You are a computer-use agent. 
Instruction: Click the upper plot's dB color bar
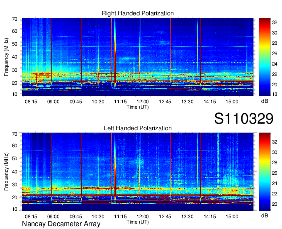[265, 57]
